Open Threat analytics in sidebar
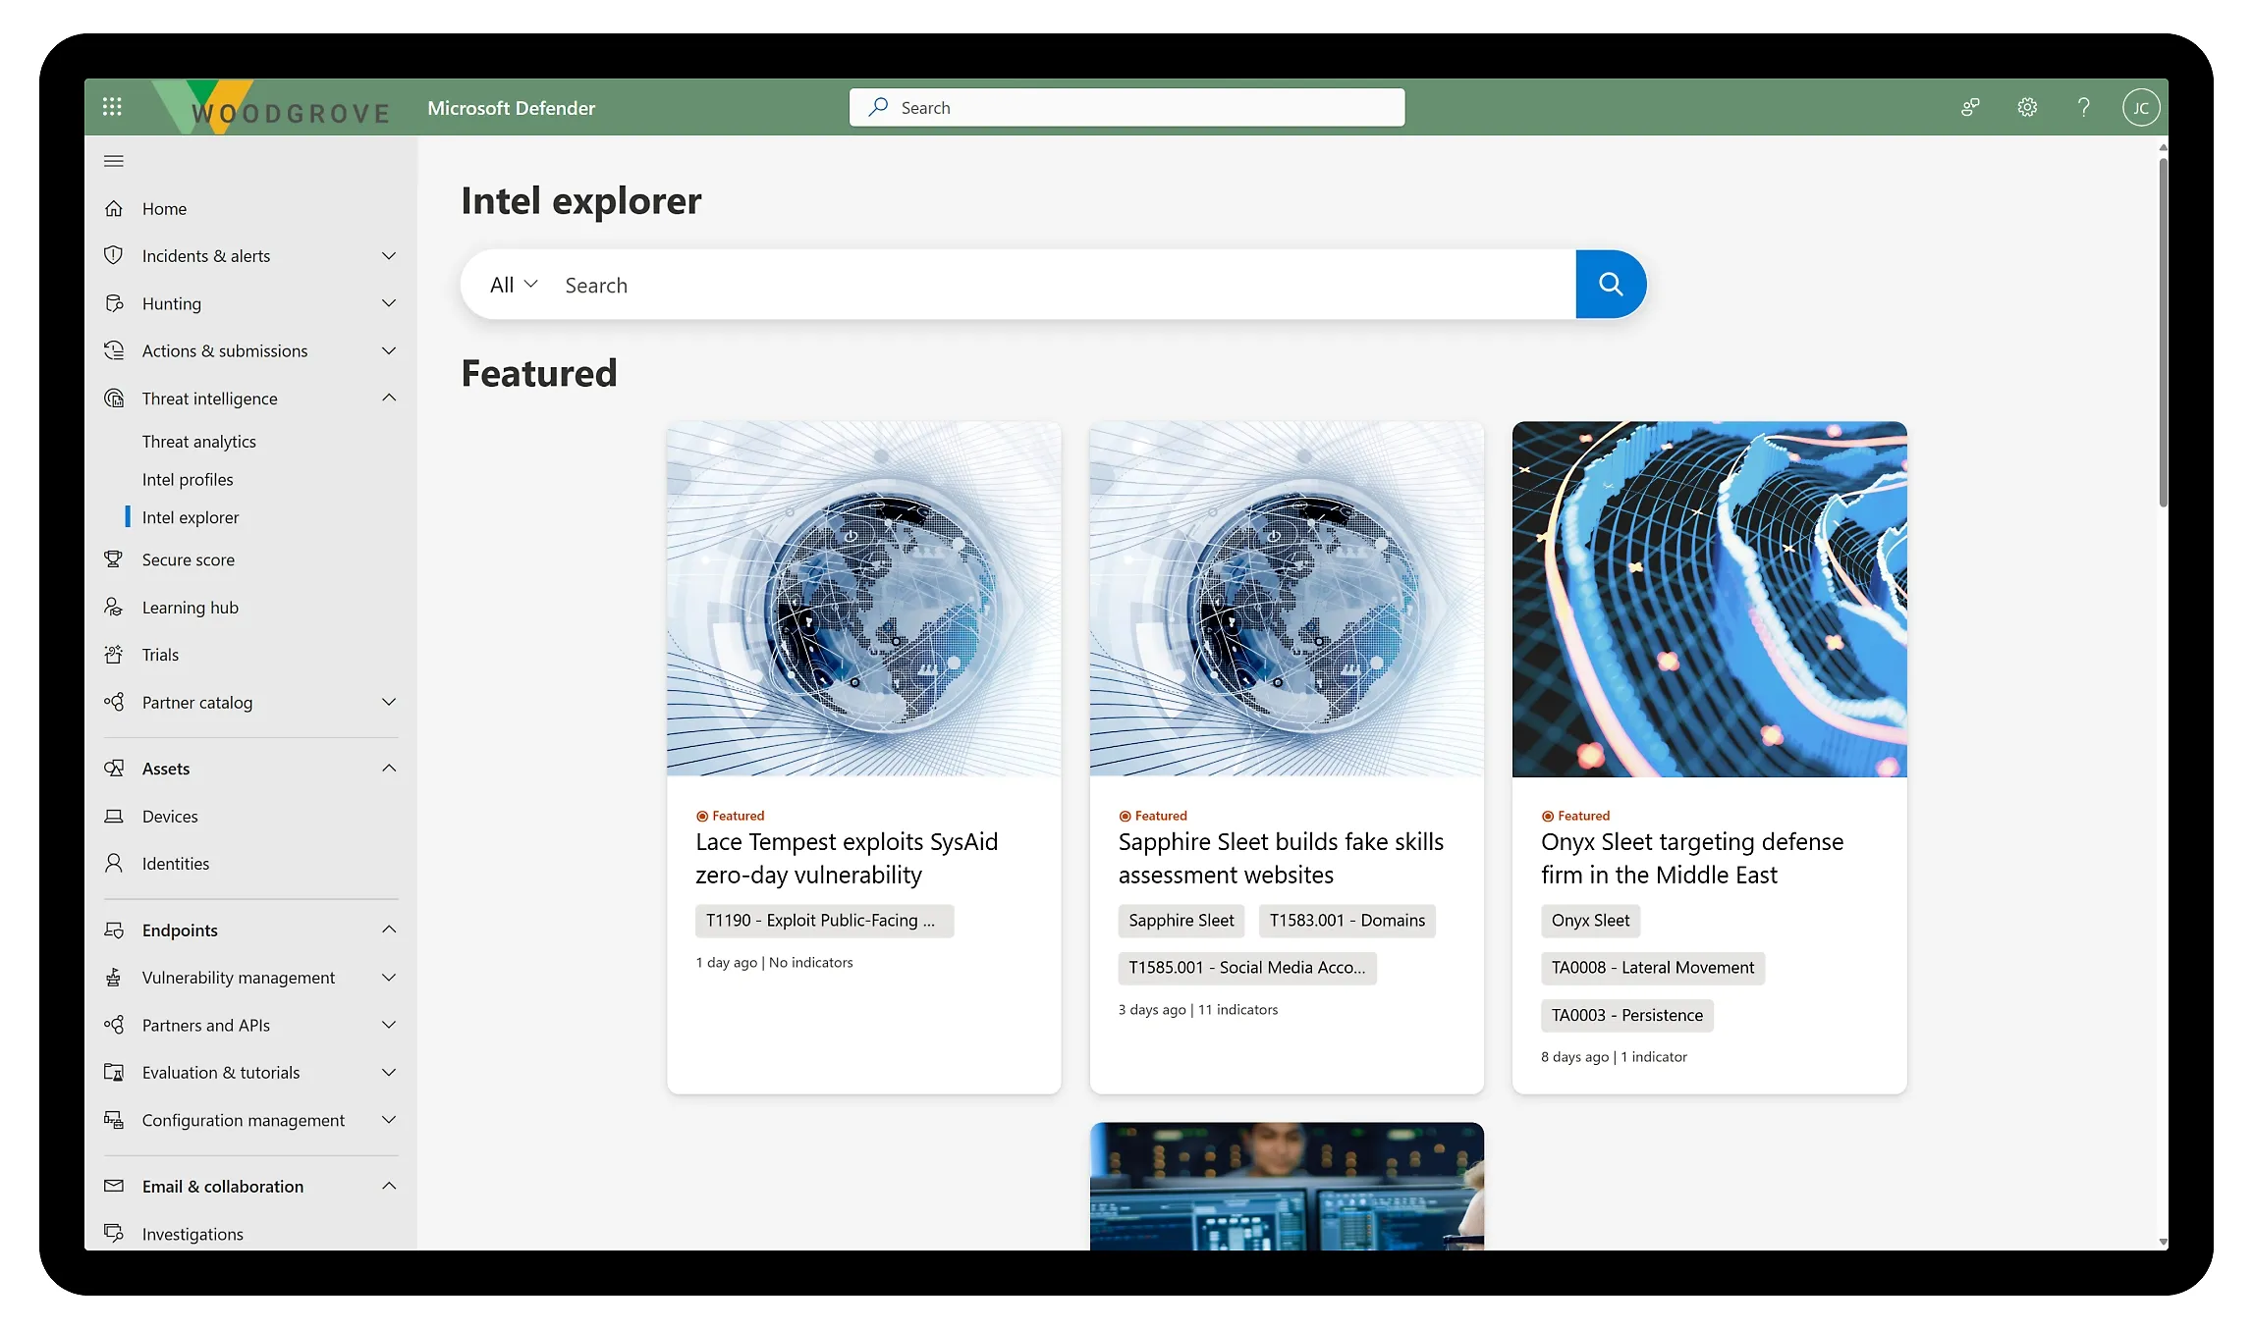The image size is (2253, 1329). (198, 442)
